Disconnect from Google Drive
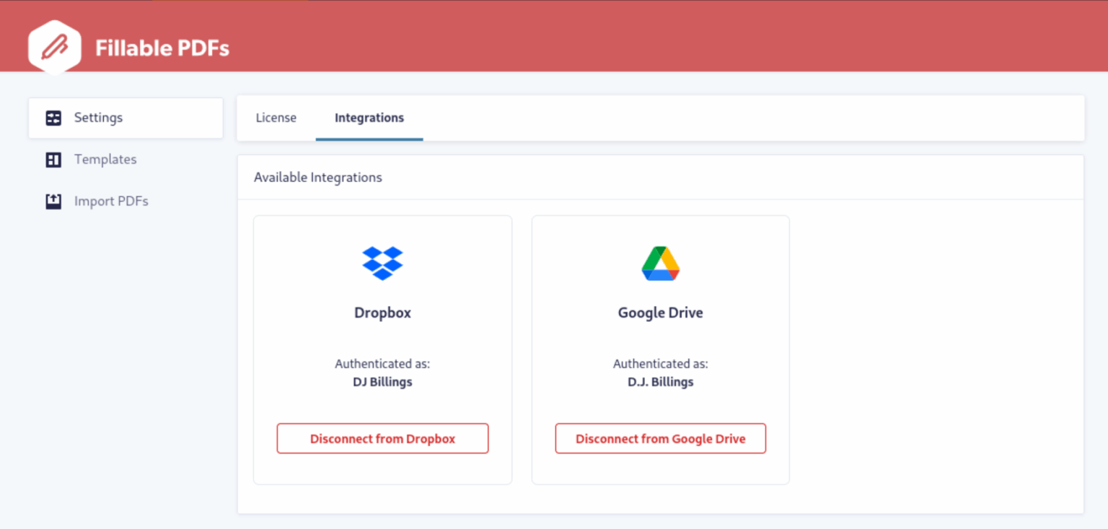This screenshot has width=1108, height=529. click(x=661, y=439)
